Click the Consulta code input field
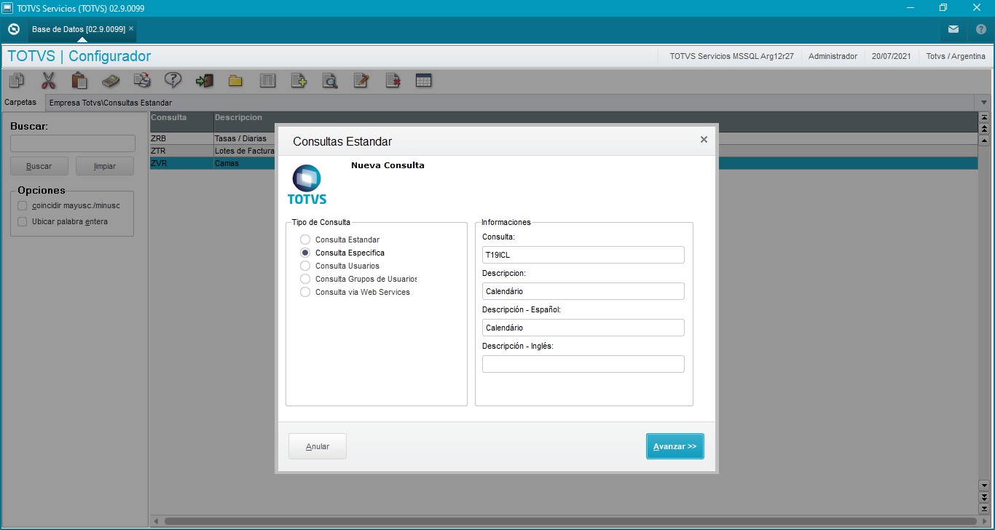Image resolution: width=995 pixels, height=530 pixels. 583,255
